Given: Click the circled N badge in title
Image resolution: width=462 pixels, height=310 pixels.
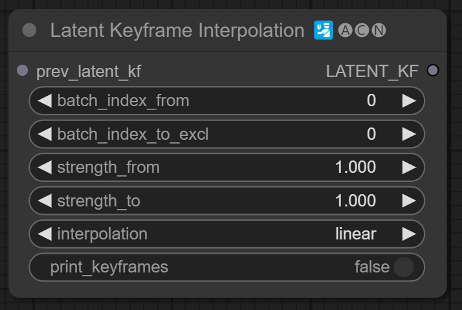Looking at the screenshot, I should pos(379,30).
